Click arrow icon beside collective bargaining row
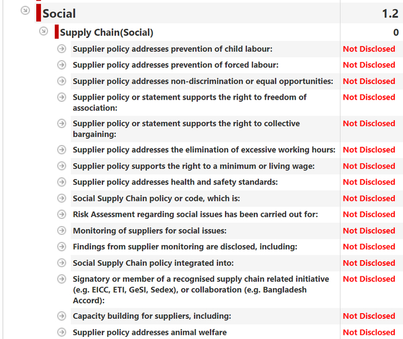 tap(62, 123)
